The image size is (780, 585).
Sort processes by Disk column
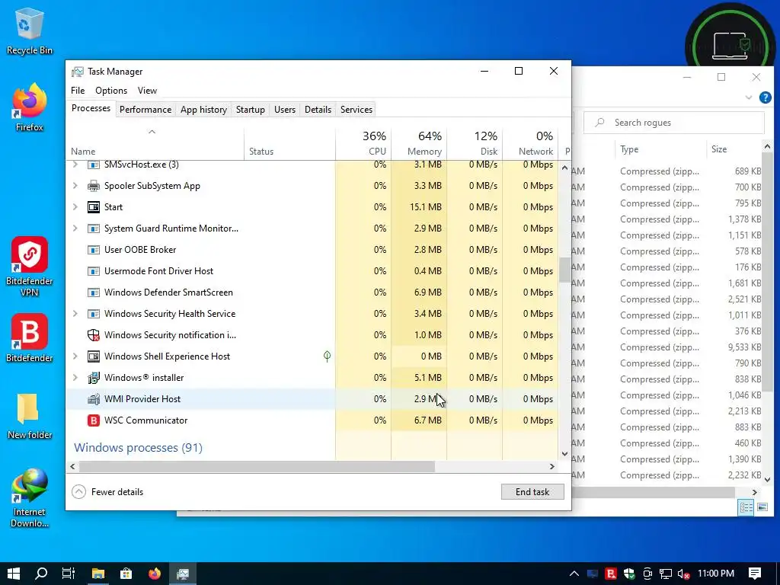click(475, 143)
